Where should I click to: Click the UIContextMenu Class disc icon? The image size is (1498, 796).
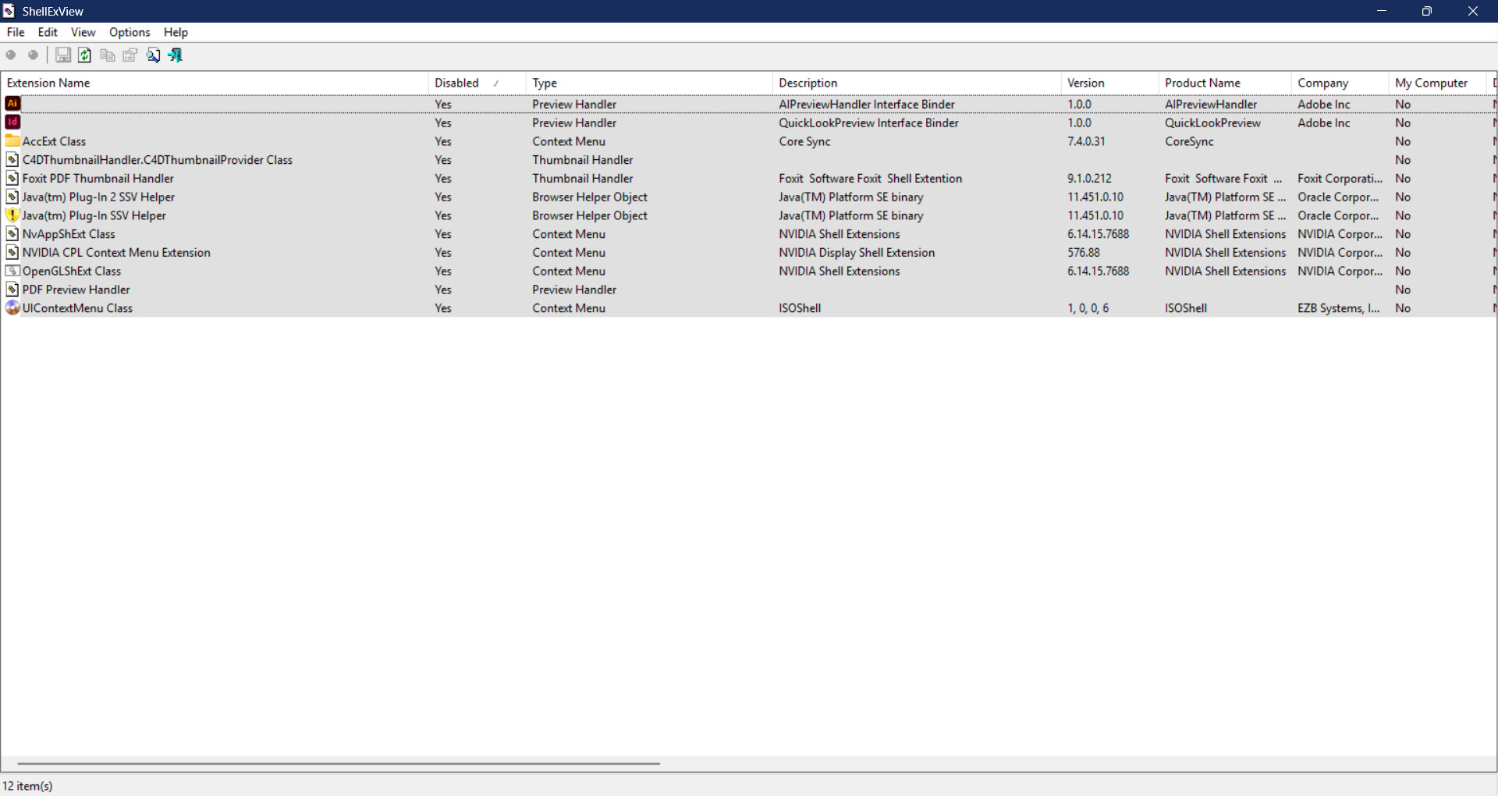[12, 308]
